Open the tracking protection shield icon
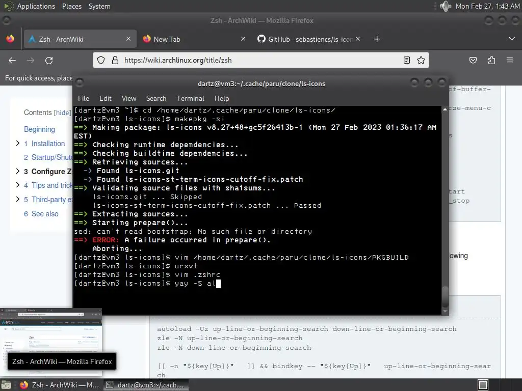This screenshot has width=522, height=391. click(101, 60)
